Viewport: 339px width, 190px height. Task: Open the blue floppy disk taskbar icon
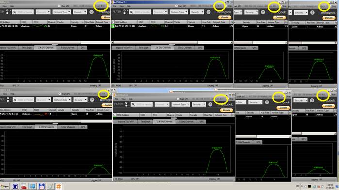(x=42, y=186)
